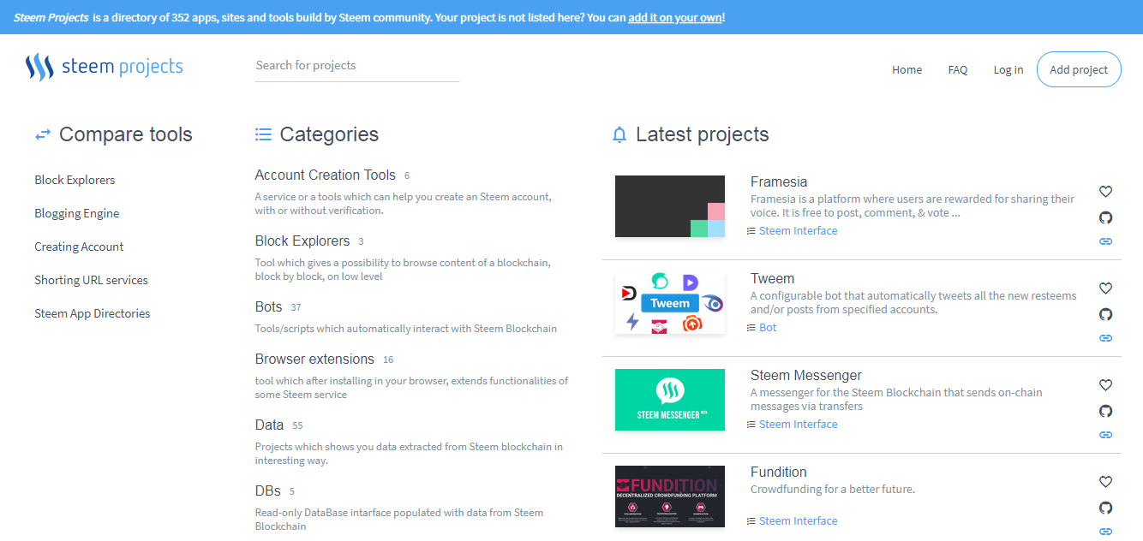The width and height of the screenshot is (1143, 541).
Task: Open Framesia thumbnail image
Action: click(x=670, y=206)
